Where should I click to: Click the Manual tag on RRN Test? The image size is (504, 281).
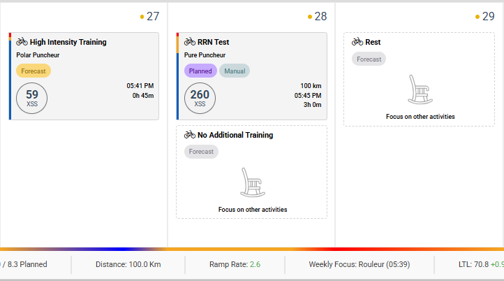[234, 71]
